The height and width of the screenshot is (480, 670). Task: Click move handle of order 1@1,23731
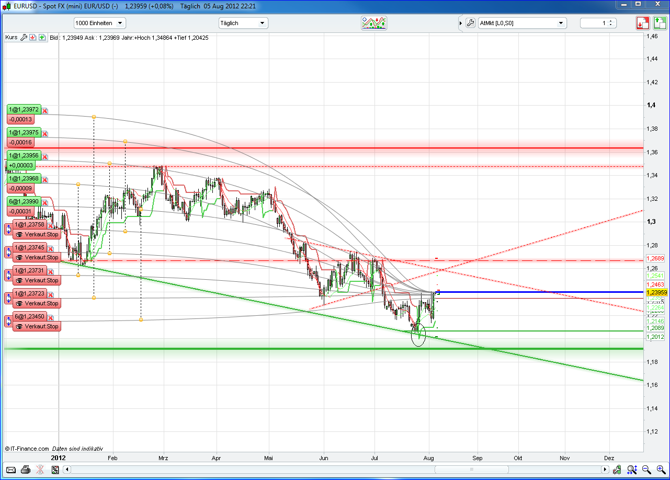point(8,275)
